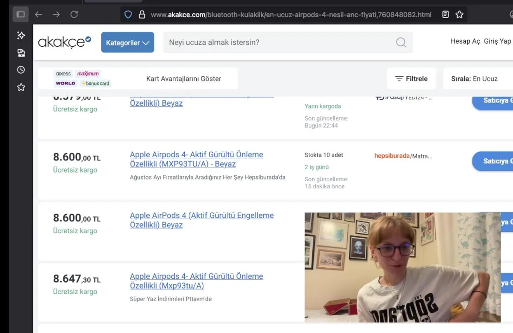Open the sparkle AI sidebar icon
This screenshot has width=513, height=333.
[21, 35]
